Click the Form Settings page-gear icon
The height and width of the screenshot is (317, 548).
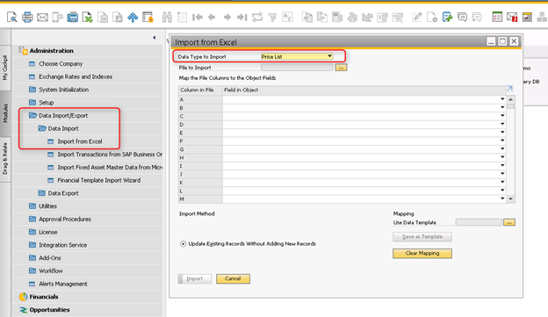click(x=432, y=17)
